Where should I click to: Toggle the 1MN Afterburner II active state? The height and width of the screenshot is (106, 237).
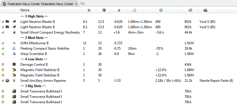(x=3, y=43)
